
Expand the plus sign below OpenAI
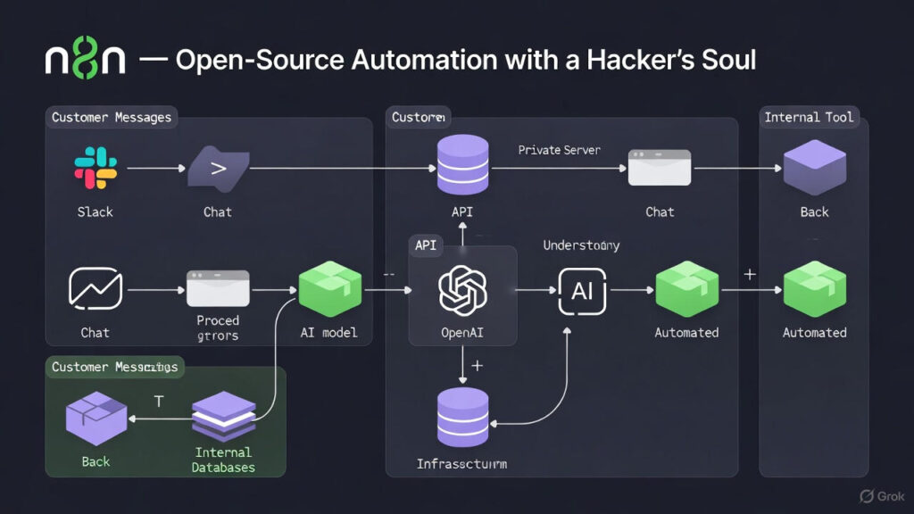pyautogui.click(x=478, y=365)
